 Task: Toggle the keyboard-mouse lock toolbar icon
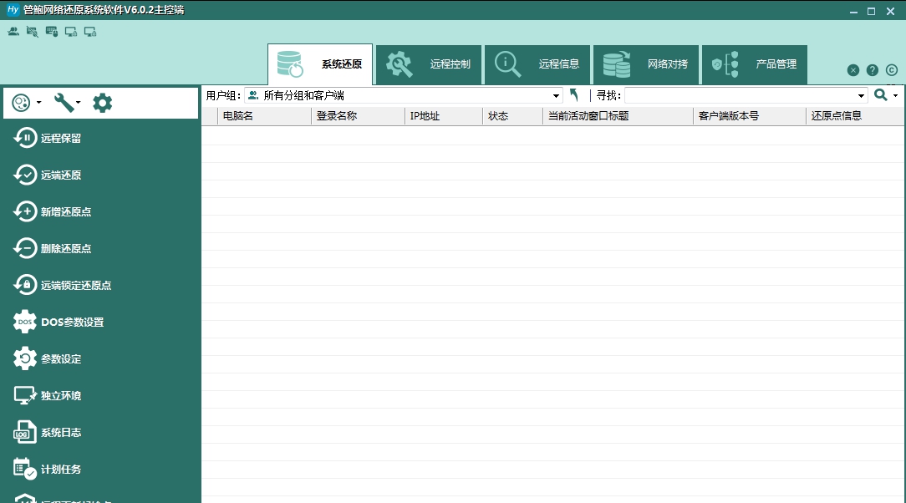click(50, 31)
